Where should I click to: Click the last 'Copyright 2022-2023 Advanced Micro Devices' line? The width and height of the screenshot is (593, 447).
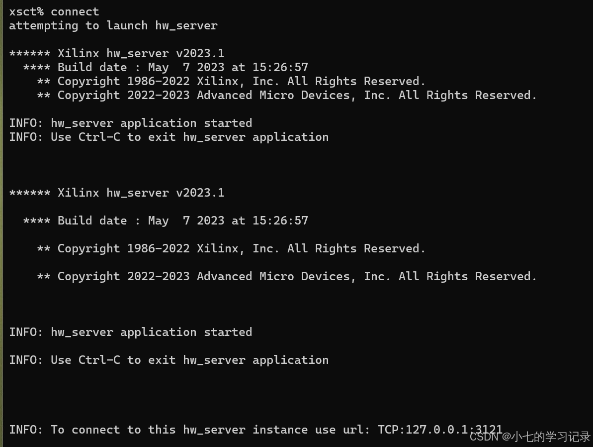pos(287,277)
